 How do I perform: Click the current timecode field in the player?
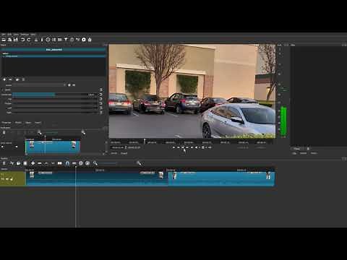(x=118, y=147)
